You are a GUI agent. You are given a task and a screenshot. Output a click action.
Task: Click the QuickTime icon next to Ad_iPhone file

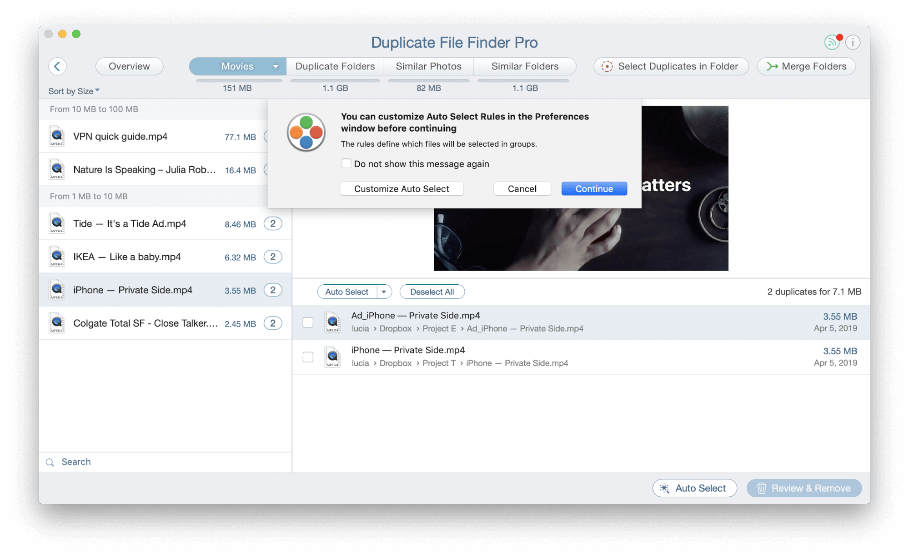[x=333, y=322]
